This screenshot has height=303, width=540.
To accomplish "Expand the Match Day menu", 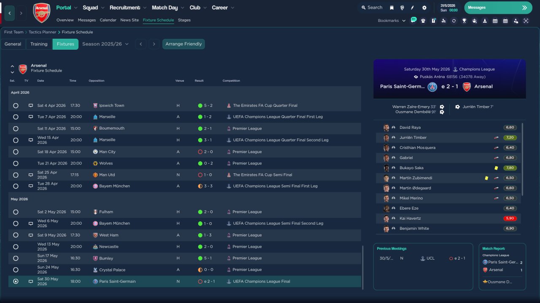I will click(x=168, y=8).
